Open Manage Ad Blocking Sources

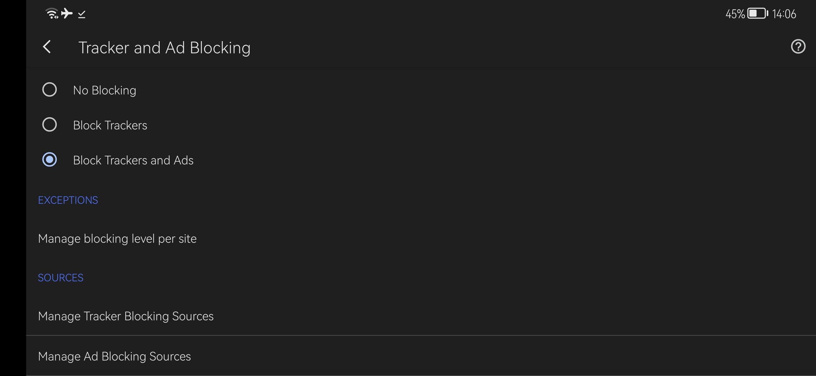(114, 356)
